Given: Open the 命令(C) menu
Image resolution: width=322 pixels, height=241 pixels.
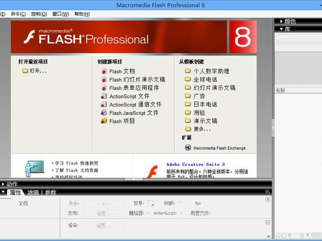Looking at the screenshot, I should click(x=18, y=14).
